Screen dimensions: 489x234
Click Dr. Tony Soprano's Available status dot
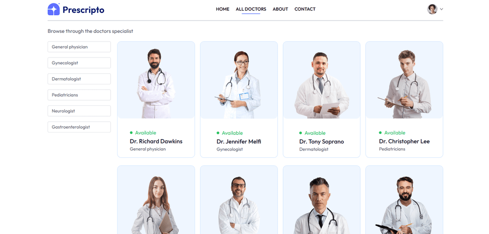point(301,133)
